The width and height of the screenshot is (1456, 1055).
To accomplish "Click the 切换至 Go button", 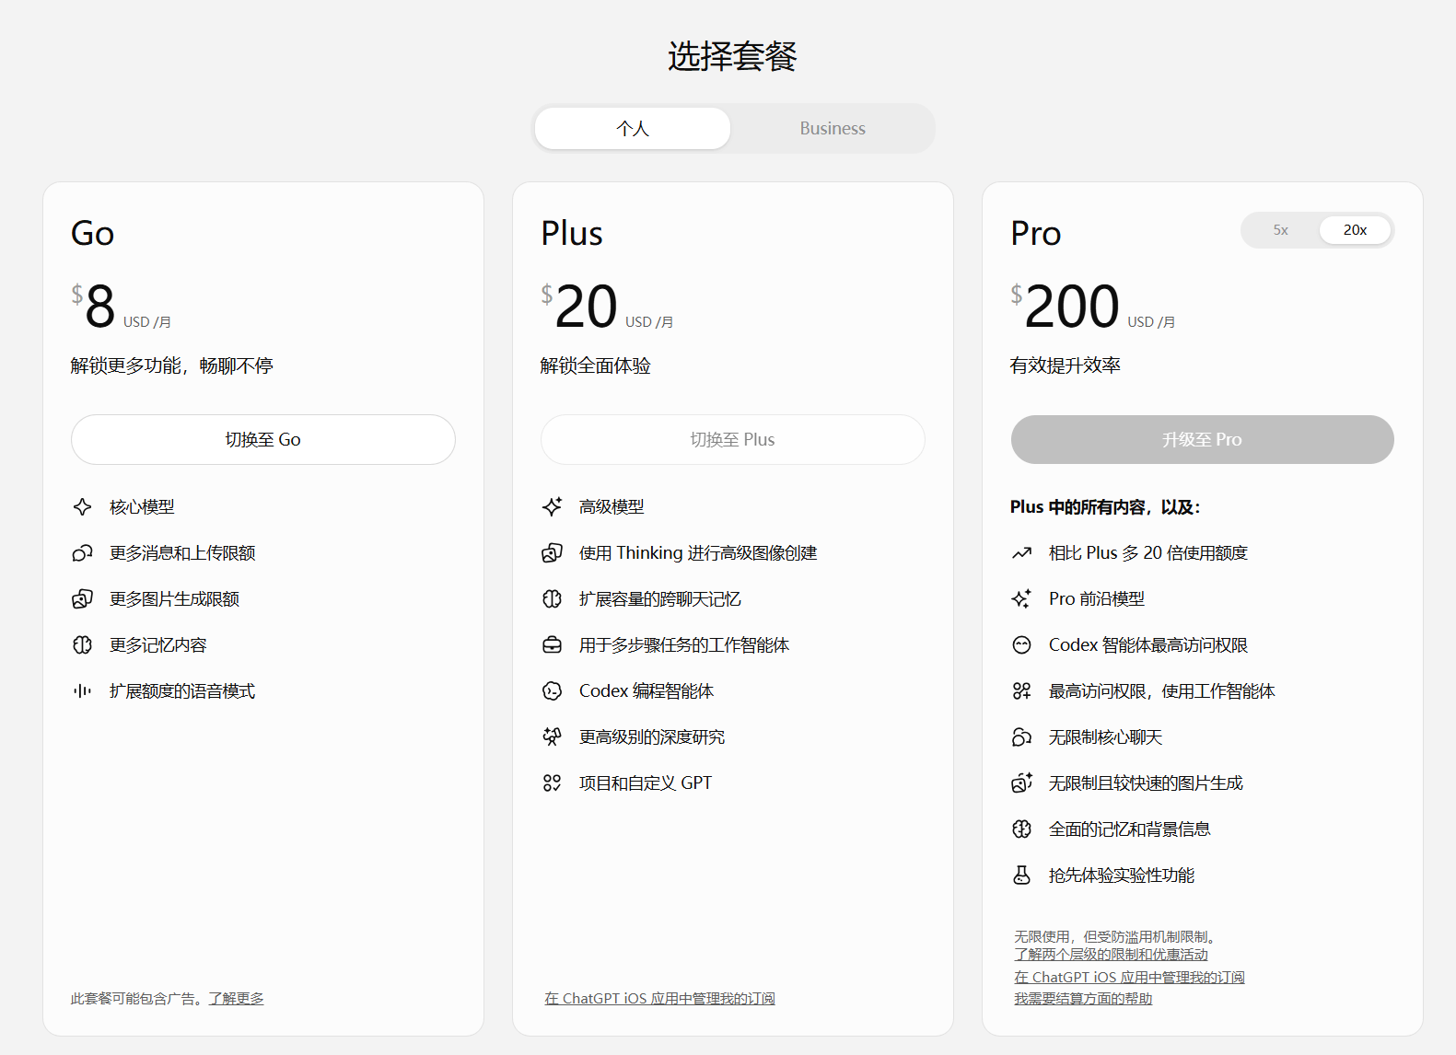I will (263, 440).
